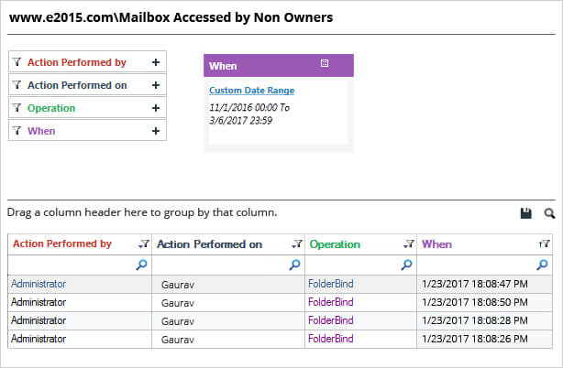Image resolution: width=563 pixels, height=368 pixels.
Task: Click the save report floppy disk icon
Action: point(526,213)
